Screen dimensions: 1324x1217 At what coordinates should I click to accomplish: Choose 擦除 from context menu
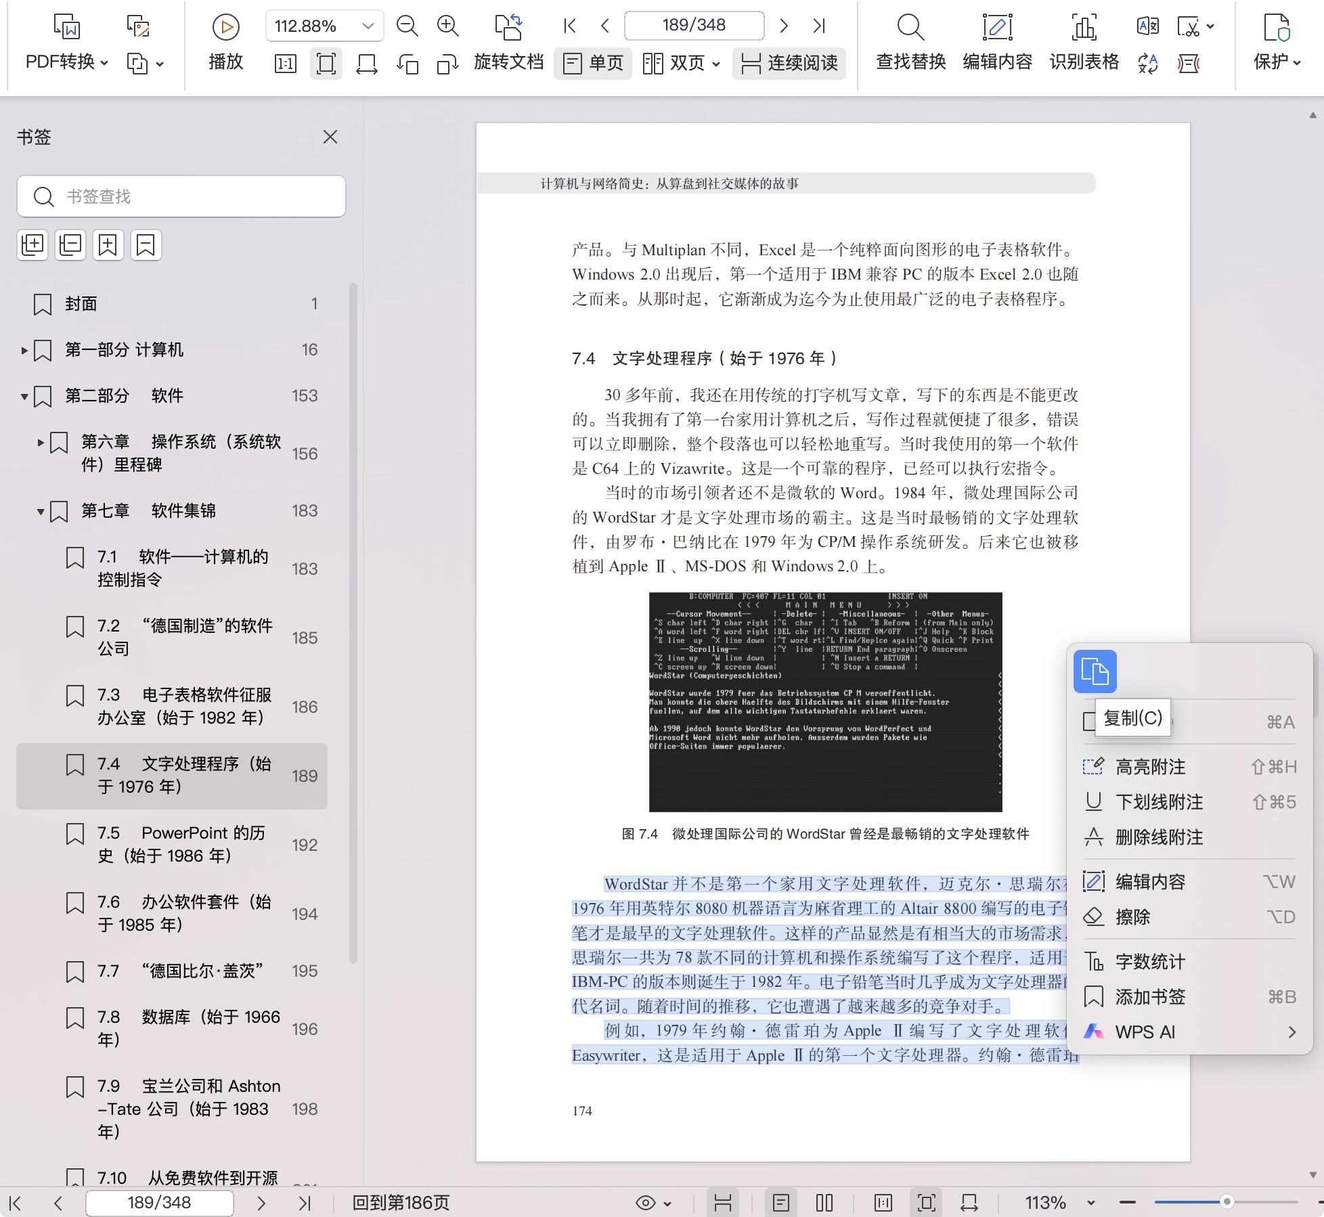1190,917
